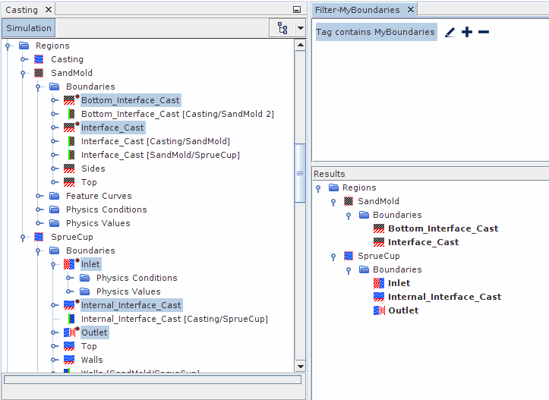Click the Feature Curves folder icon
Screen dimensions: 549x400
tap(54, 196)
